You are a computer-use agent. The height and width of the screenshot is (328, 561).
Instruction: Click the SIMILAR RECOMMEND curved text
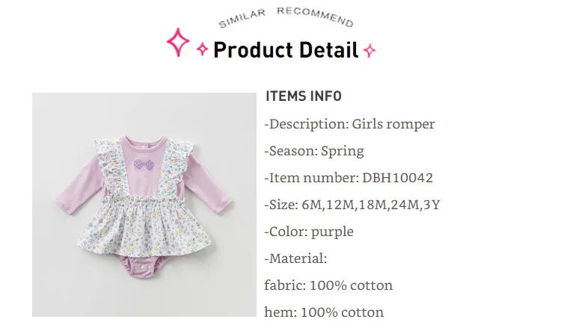click(286, 16)
